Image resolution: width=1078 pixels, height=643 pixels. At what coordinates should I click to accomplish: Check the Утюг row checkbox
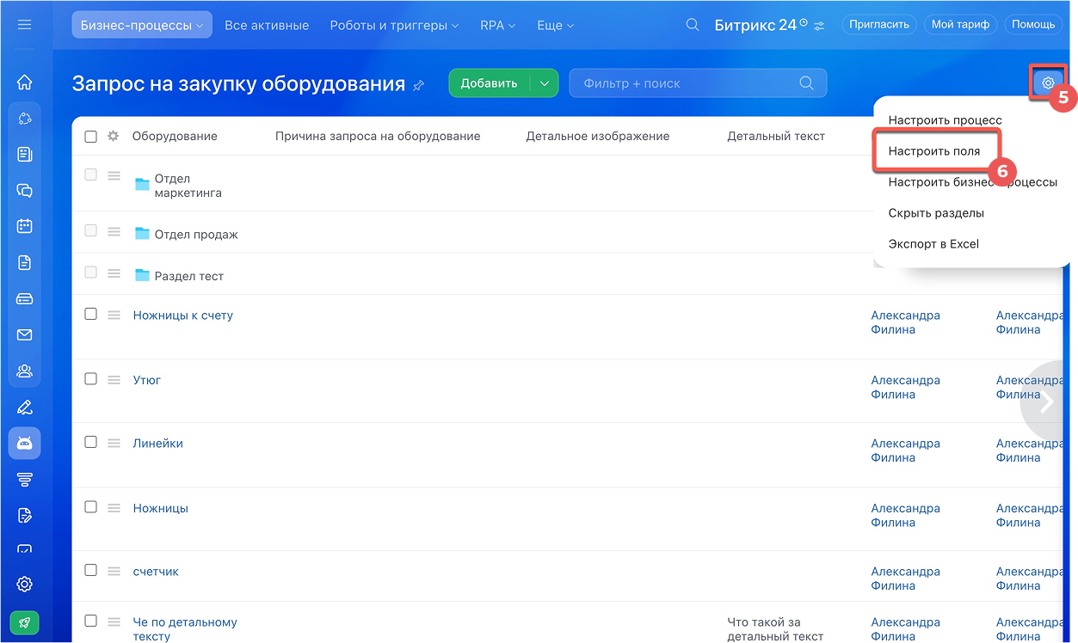click(x=90, y=378)
